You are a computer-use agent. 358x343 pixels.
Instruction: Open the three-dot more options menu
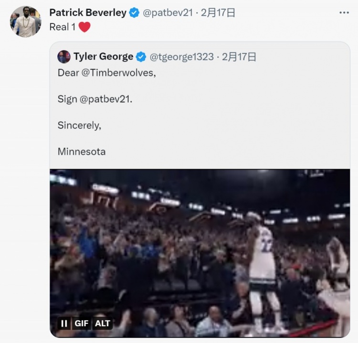(344, 12)
